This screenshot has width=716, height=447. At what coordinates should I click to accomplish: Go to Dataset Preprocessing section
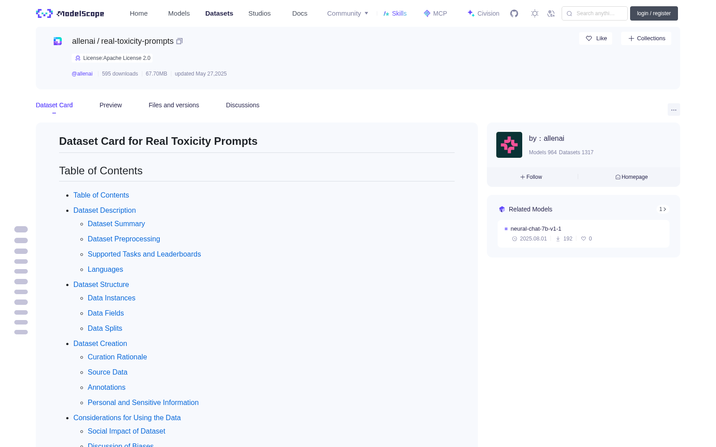pos(124,239)
